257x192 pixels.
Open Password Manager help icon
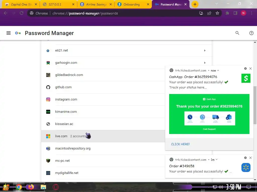pyautogui.click(x=251, y=33)
